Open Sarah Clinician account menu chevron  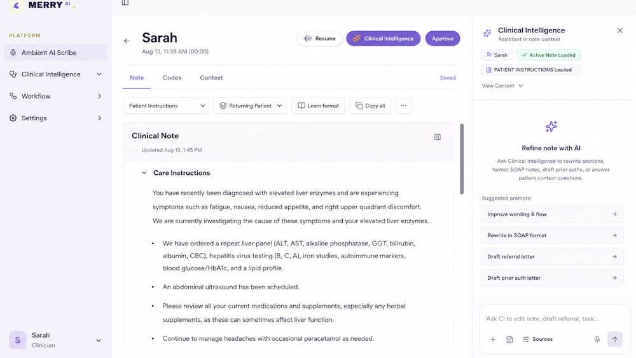pos(99,341)
